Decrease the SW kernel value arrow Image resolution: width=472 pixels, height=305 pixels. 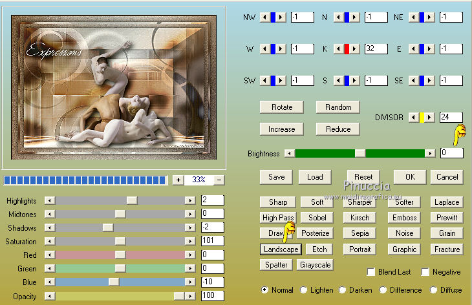(x=265, y=80)
